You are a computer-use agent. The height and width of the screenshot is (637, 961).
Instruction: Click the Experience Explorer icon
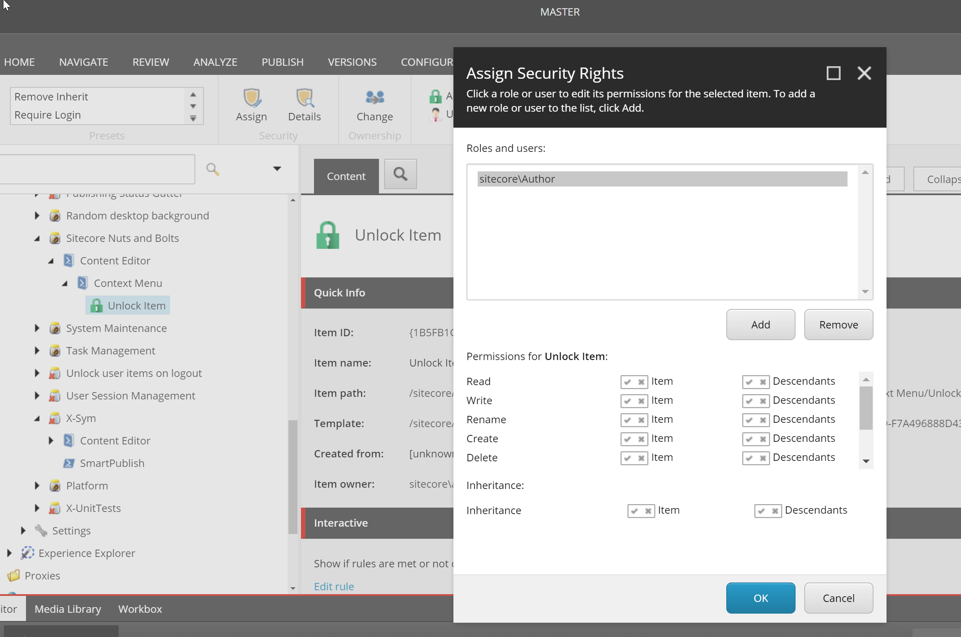[27, 553]
